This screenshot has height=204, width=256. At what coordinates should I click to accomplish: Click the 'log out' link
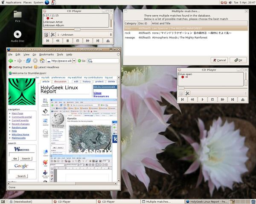point(109,78)
